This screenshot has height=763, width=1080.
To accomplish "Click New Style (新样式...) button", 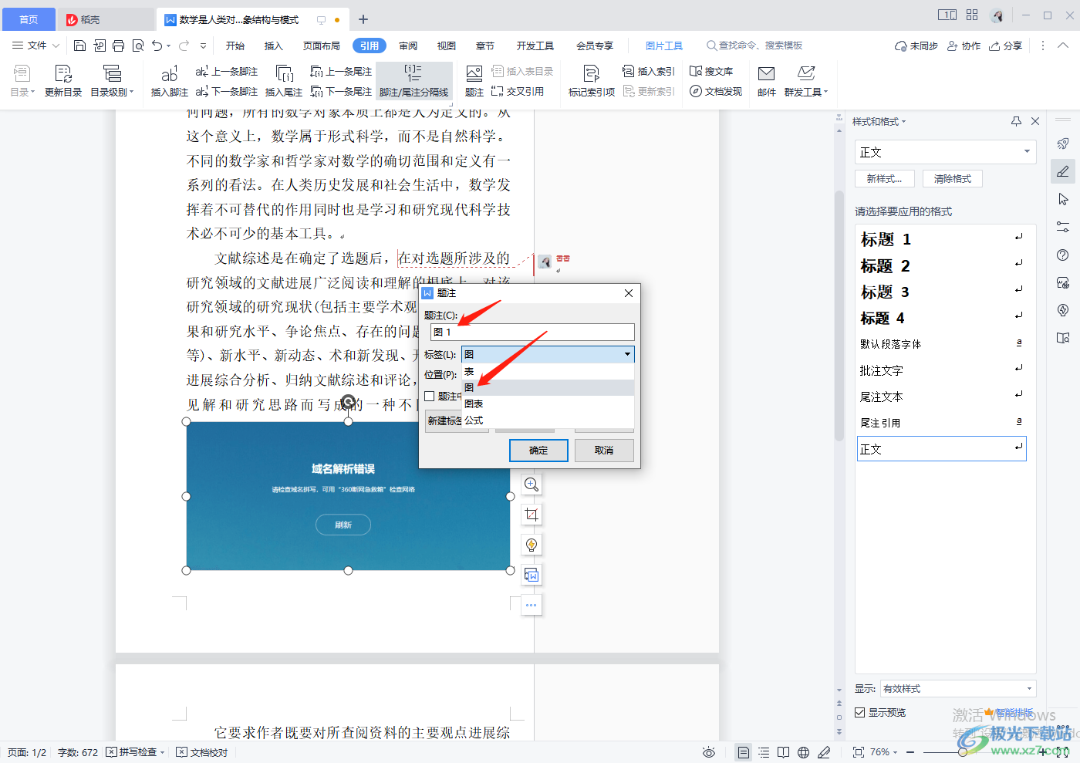I will coord(885,178).
